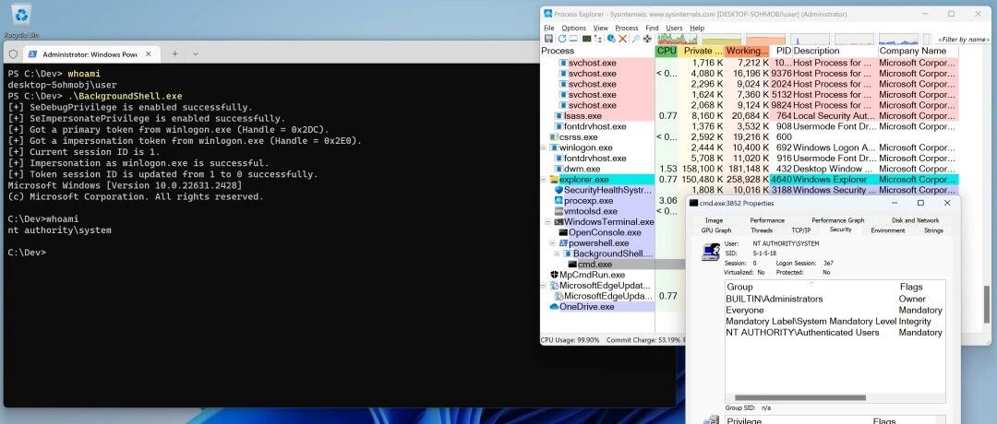The width and height of the screenshot is (997, 424).
Task: Select the BUILTIN\Administrators group row
Action: pyautogui.click(x=835, y=299)
